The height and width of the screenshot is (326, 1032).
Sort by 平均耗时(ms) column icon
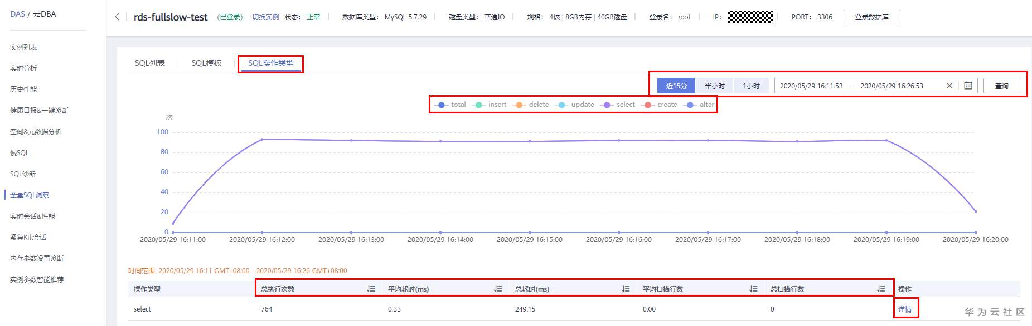click(498, 289)
